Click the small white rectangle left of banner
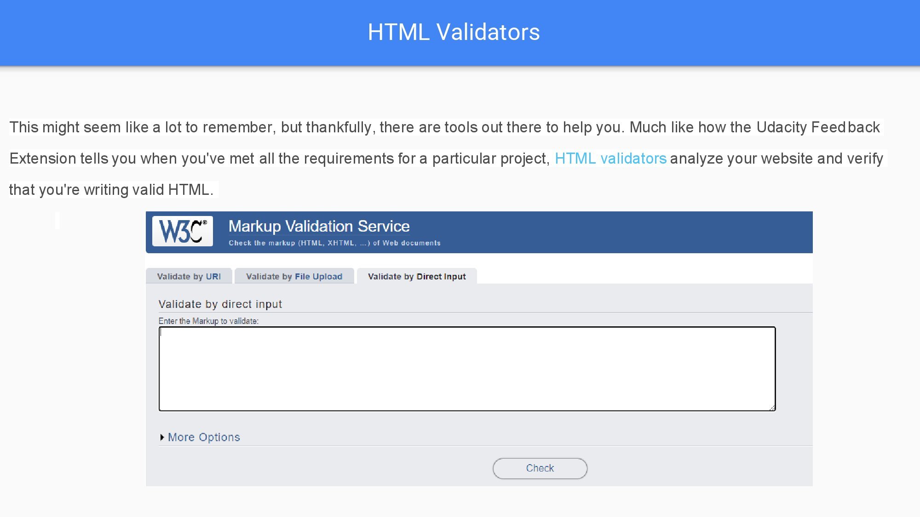 (x=57, y=221)
